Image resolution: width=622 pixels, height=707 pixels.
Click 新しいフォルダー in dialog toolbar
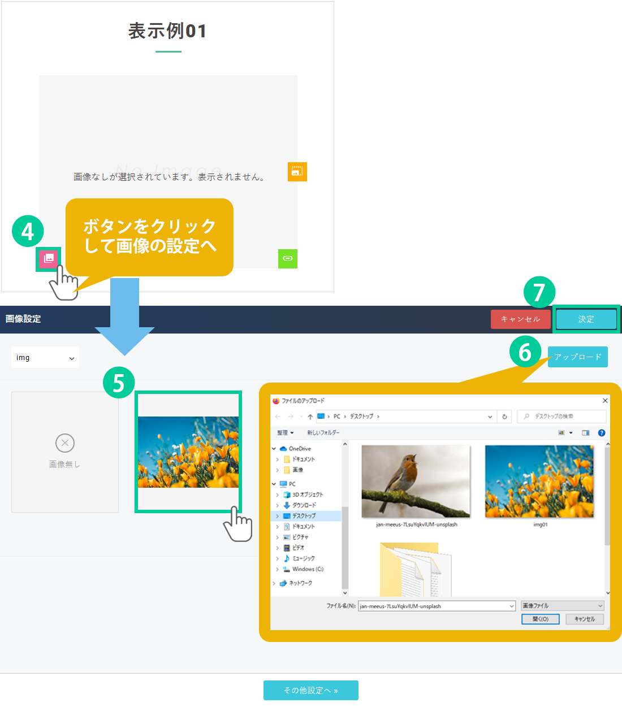click(323, 433)
